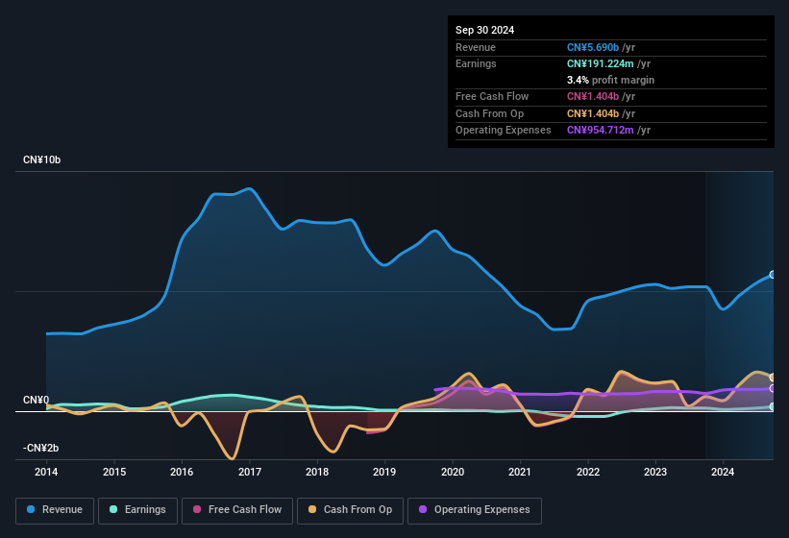
Task: Hide the Free Cash Flow series
Action: [x=237, y=510]
